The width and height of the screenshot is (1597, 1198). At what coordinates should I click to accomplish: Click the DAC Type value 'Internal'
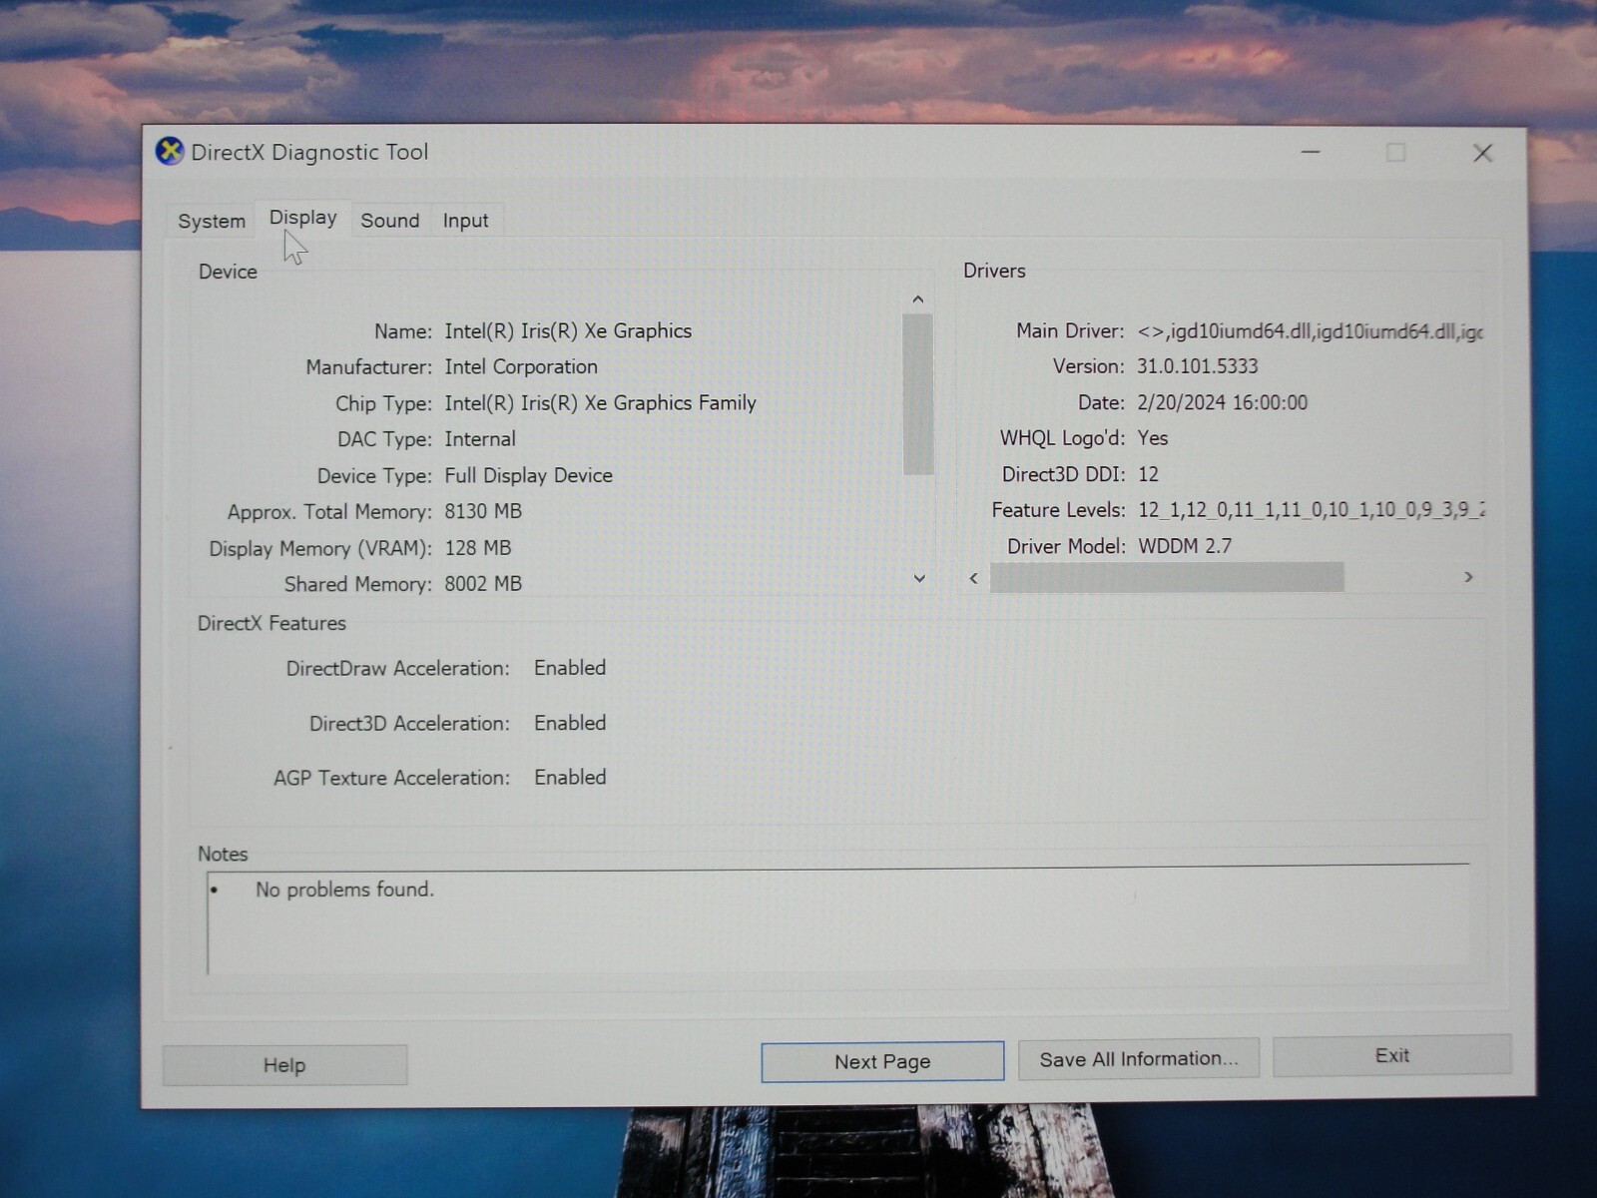pyautogui.click(x=480, y=439)
